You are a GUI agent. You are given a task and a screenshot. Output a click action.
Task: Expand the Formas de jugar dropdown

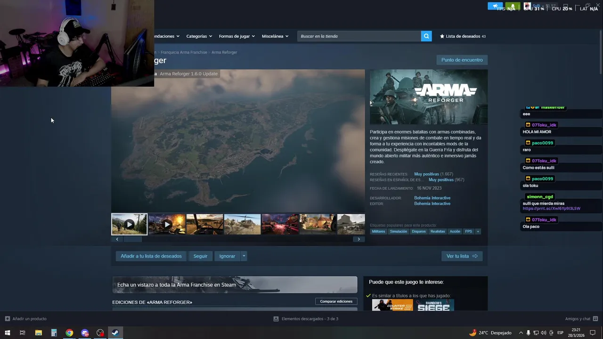pos(236,36)
